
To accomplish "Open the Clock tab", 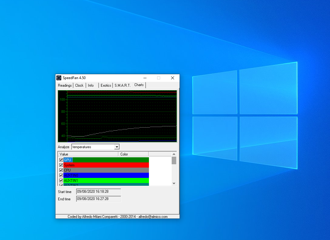I will (79, 85).
